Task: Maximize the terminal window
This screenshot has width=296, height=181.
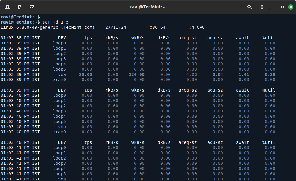Action: 282,7
